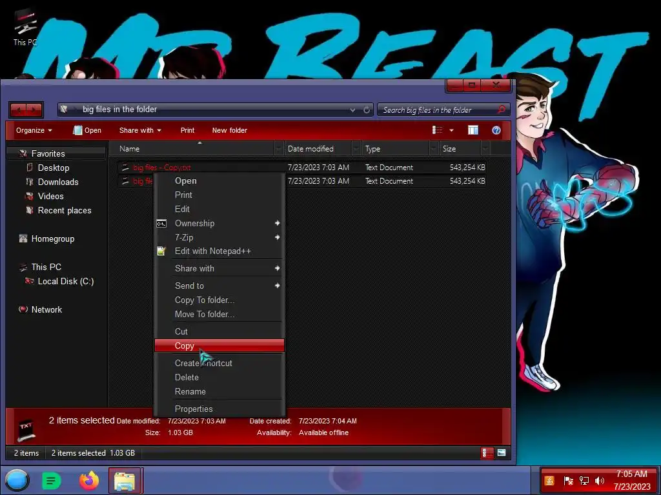Viewport: 661px width, 495px height.
Task: Expand the view options dropdown arrow
Action: point(451,130)
